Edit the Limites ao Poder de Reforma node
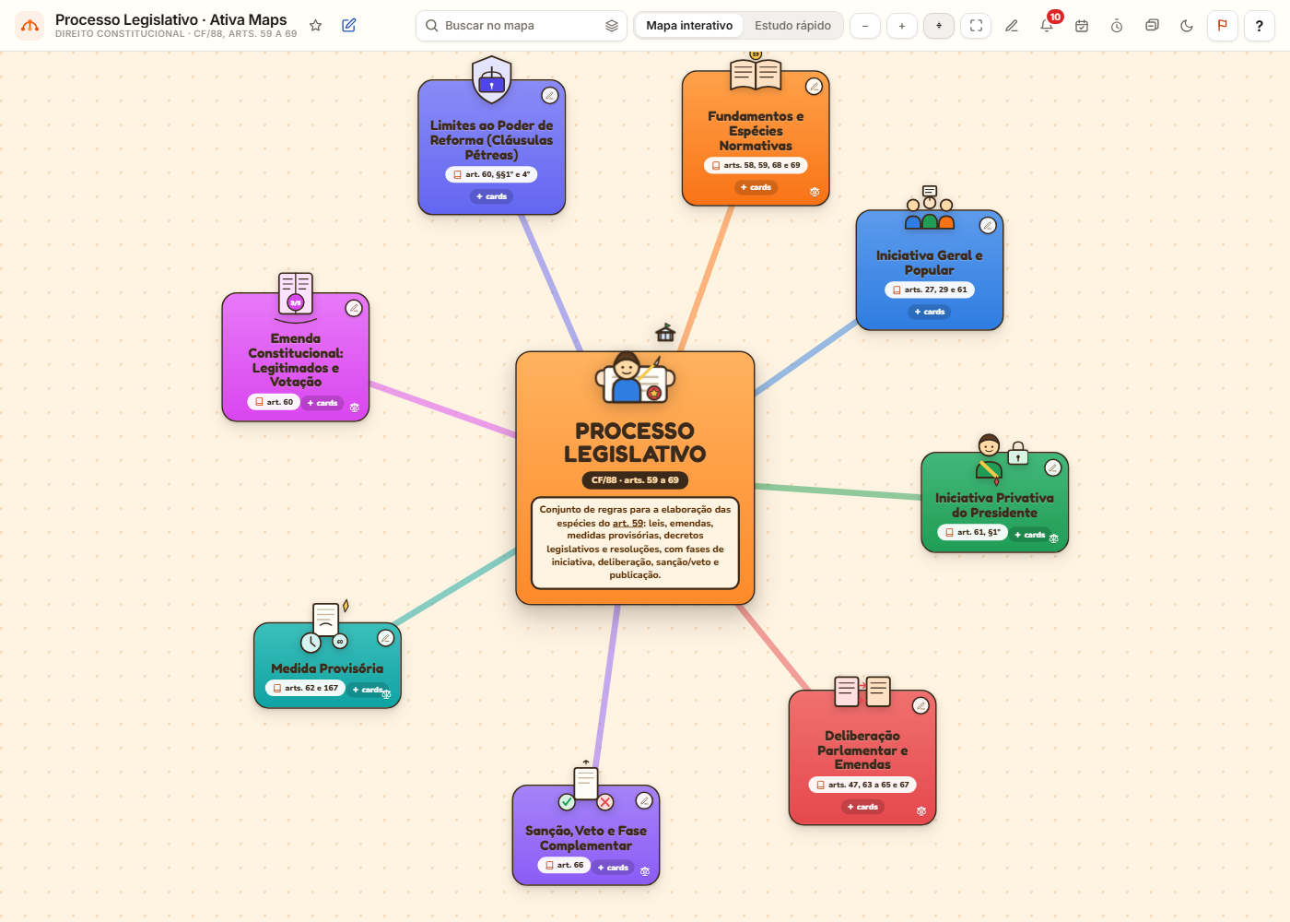This screenshot has width=1290, height=922. click(549, 95)
